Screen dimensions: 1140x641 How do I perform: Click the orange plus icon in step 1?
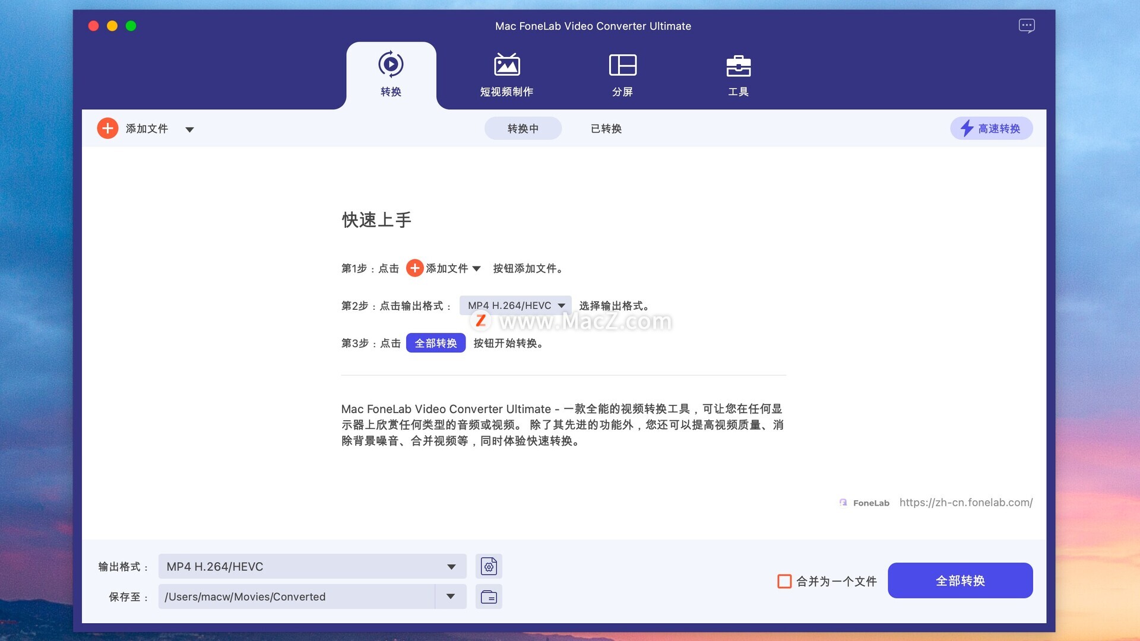[x=414, y=268]
